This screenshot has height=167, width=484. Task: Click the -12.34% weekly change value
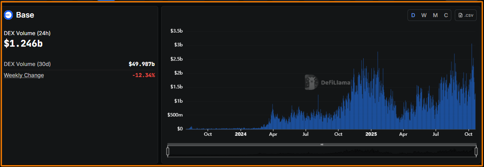pos(144,75)
